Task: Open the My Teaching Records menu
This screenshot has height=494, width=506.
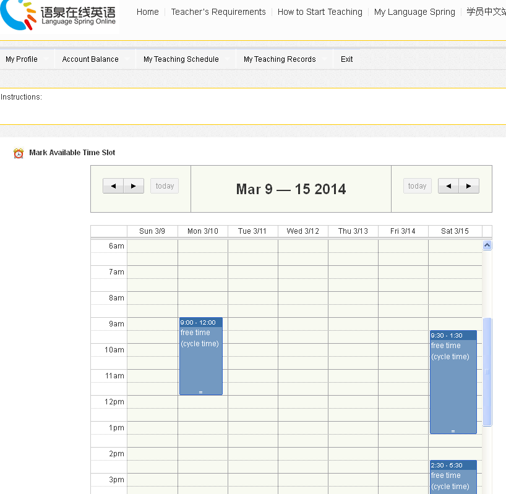Action: click(280, 59)
